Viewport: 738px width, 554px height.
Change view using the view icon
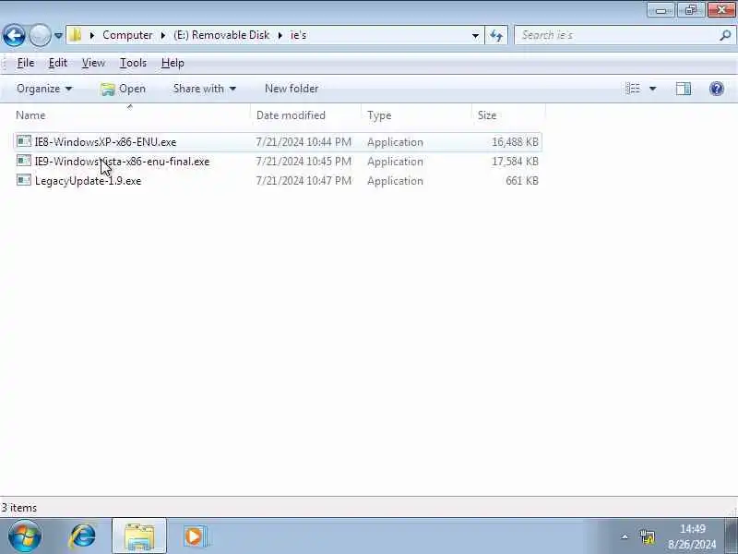[x=633, y=89]
